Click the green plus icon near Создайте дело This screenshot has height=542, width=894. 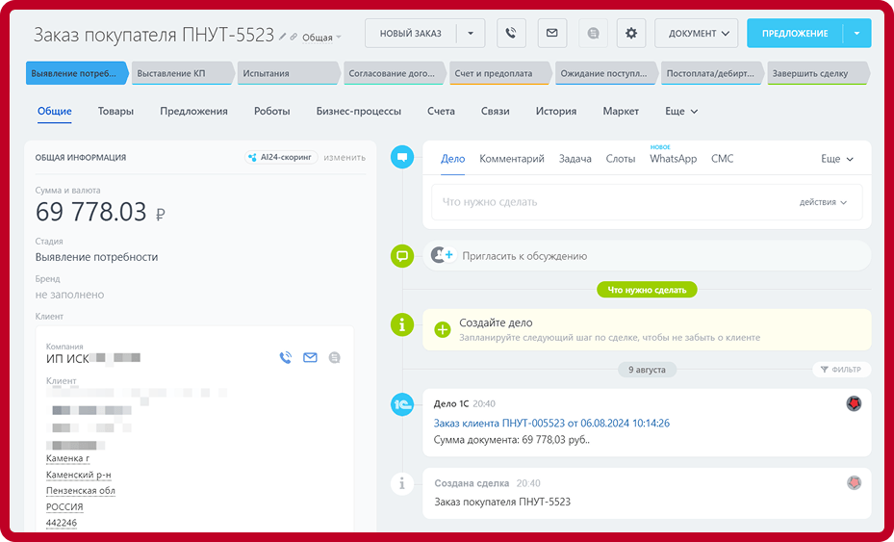coord(443,330)
